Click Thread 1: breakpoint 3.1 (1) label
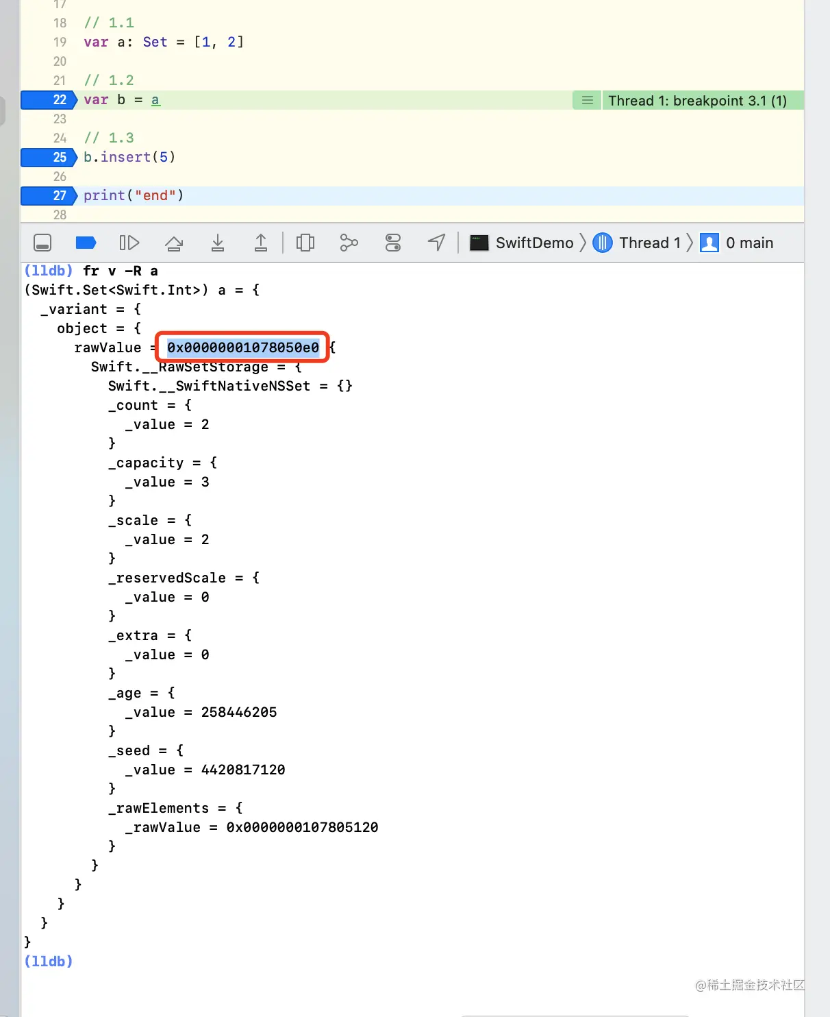 pos(697,101)
